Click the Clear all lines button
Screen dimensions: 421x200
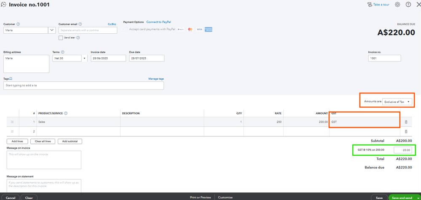click(43, 141)
